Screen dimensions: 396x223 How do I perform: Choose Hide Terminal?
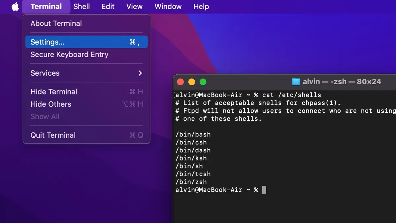pyautogui.click(x=86, y=92)
